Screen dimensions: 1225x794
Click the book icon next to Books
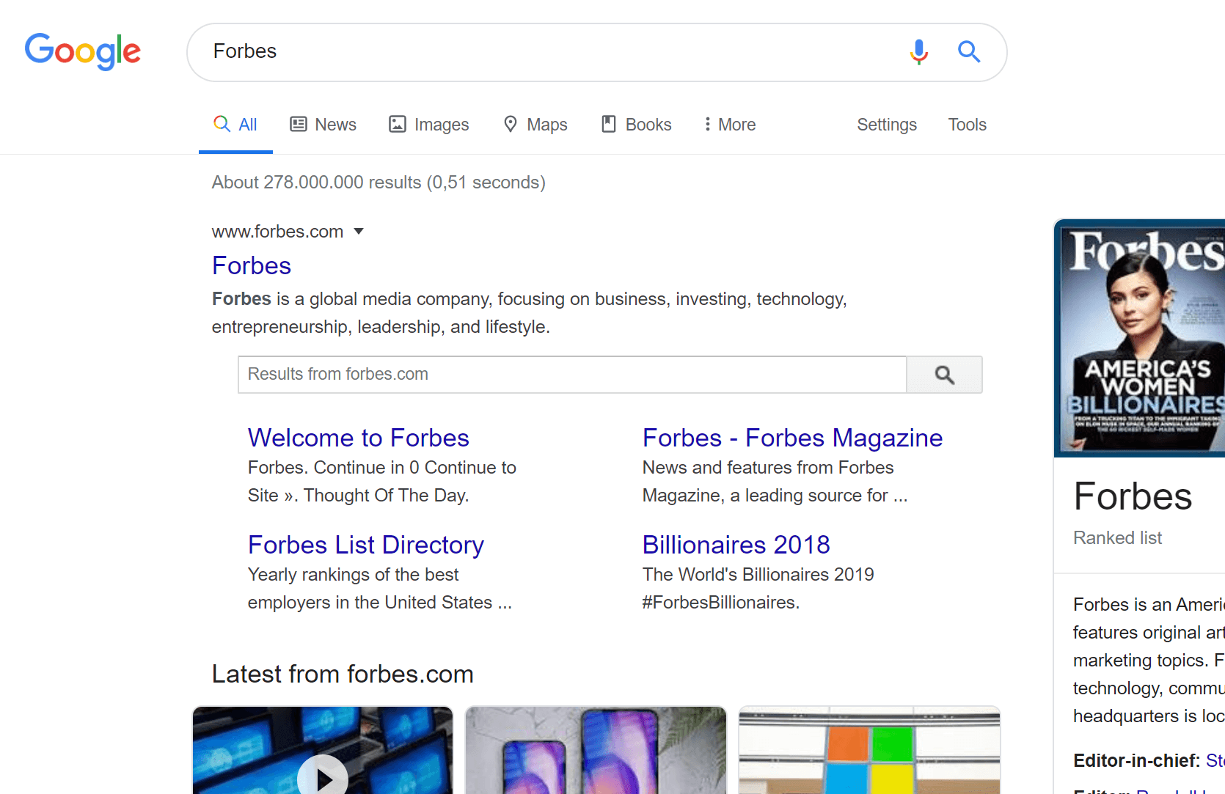coord(608,124)
